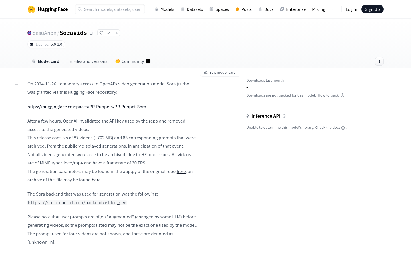Viewport: 411px width, 257px height.
Task: Open the Community tab
Action: [x=133, y=61]
